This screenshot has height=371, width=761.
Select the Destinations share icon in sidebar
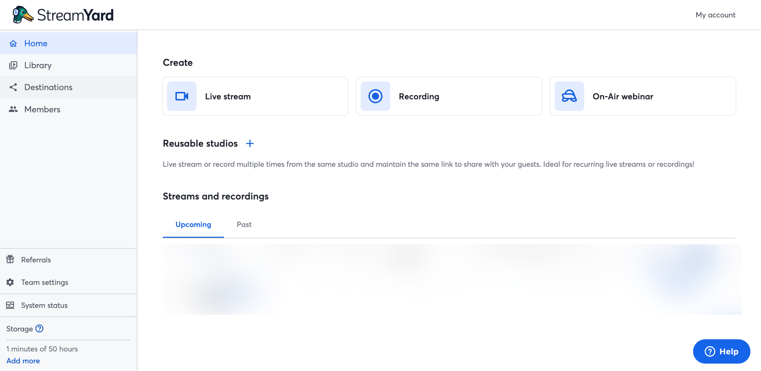pyautogui.click(x=13, y=87)
